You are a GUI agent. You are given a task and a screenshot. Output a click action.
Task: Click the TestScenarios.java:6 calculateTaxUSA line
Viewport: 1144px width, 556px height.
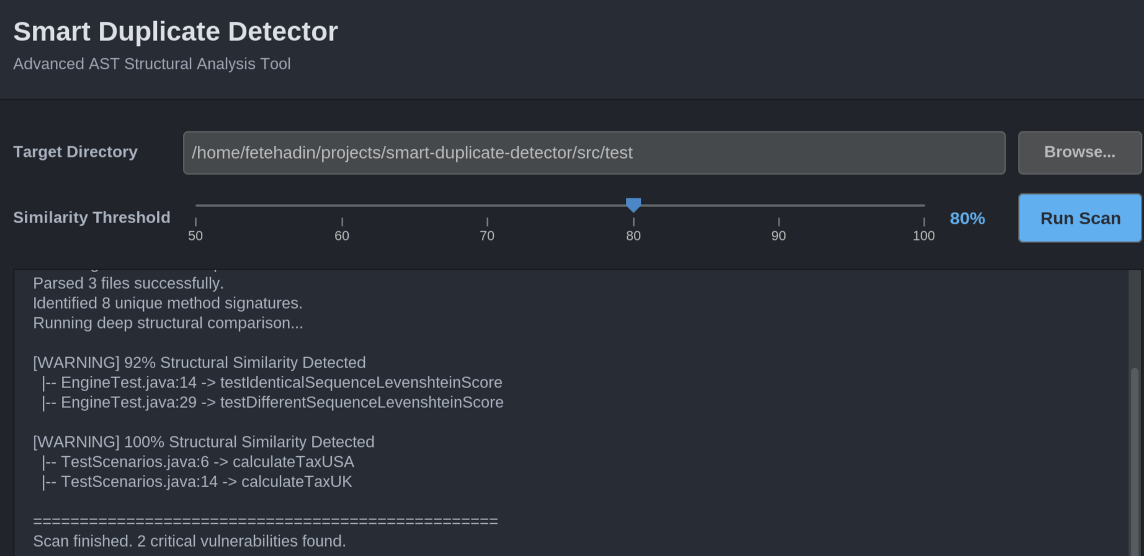point(197,462)
